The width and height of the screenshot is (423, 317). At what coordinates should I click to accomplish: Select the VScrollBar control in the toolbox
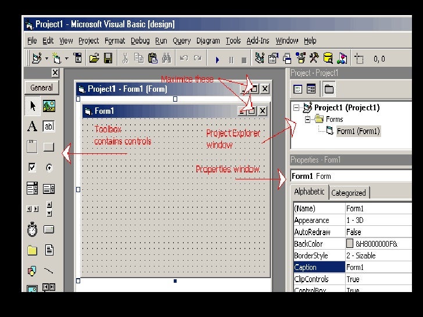point(49,208)
